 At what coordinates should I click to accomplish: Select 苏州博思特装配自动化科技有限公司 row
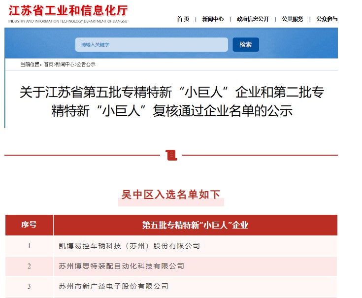(x=171, y=266)
